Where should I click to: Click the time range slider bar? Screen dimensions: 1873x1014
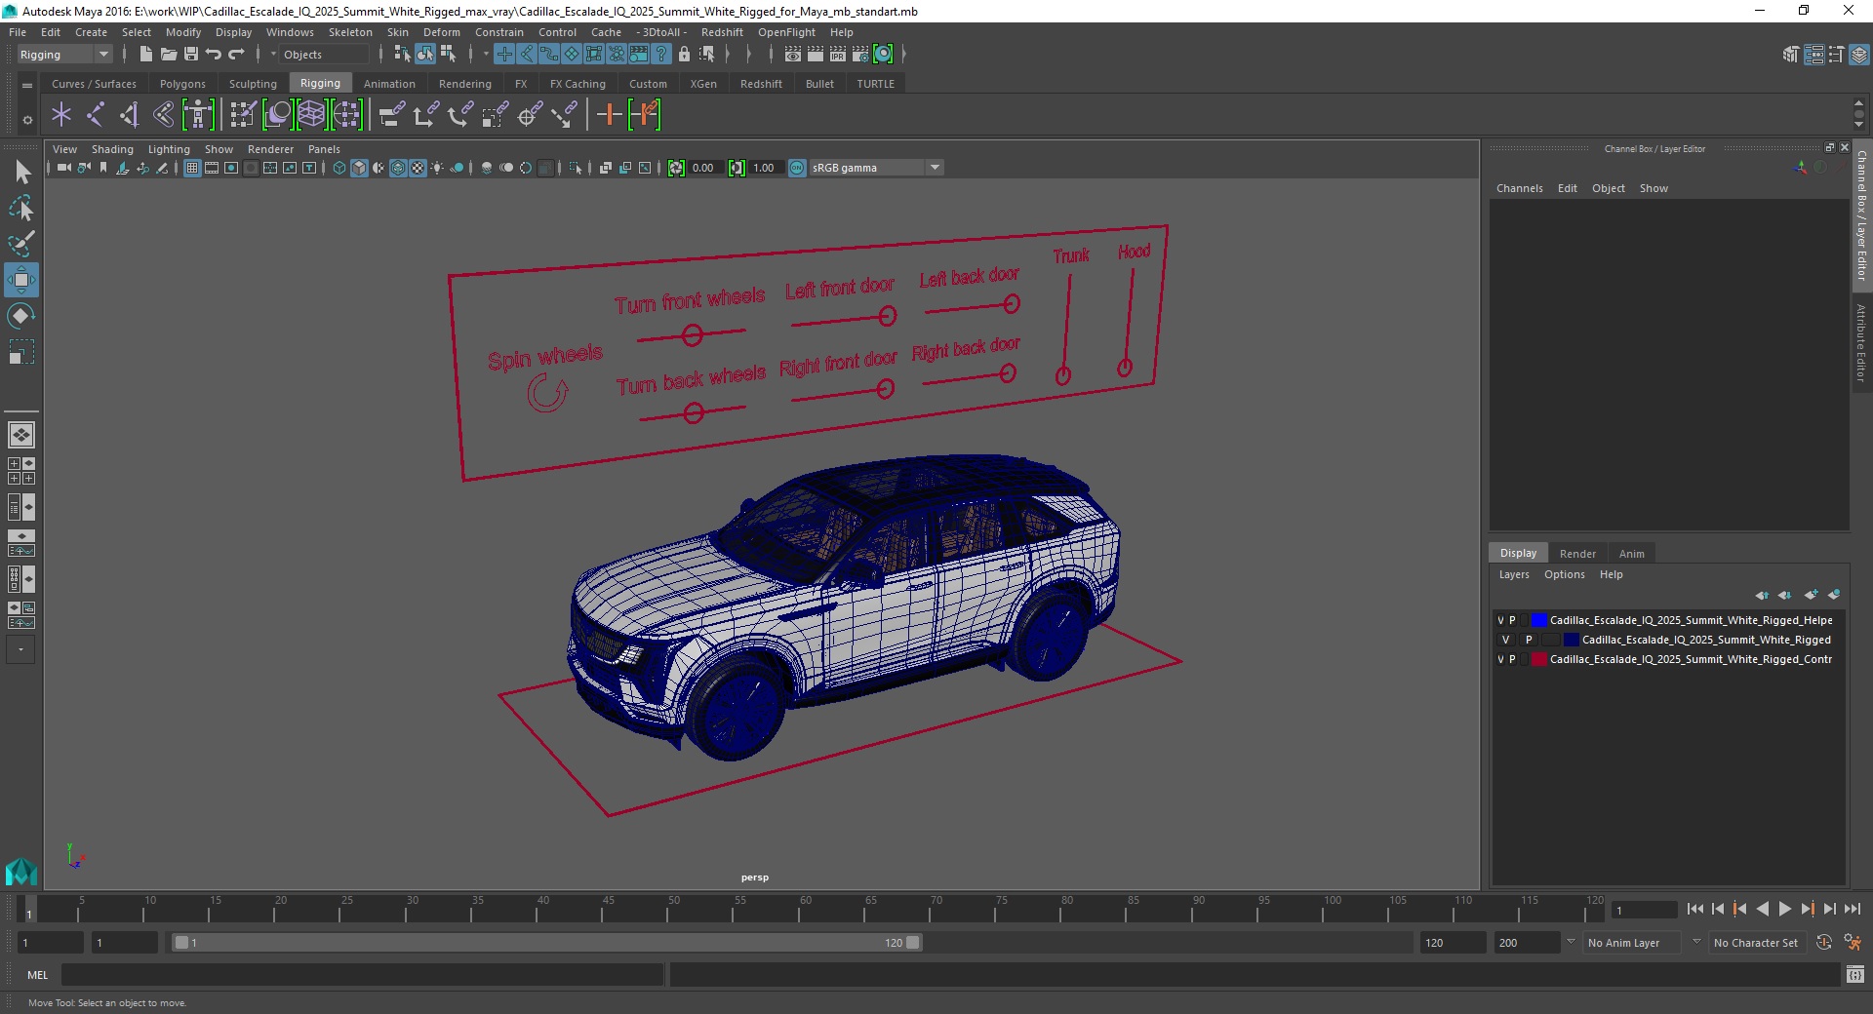click(x=546, y=943)
